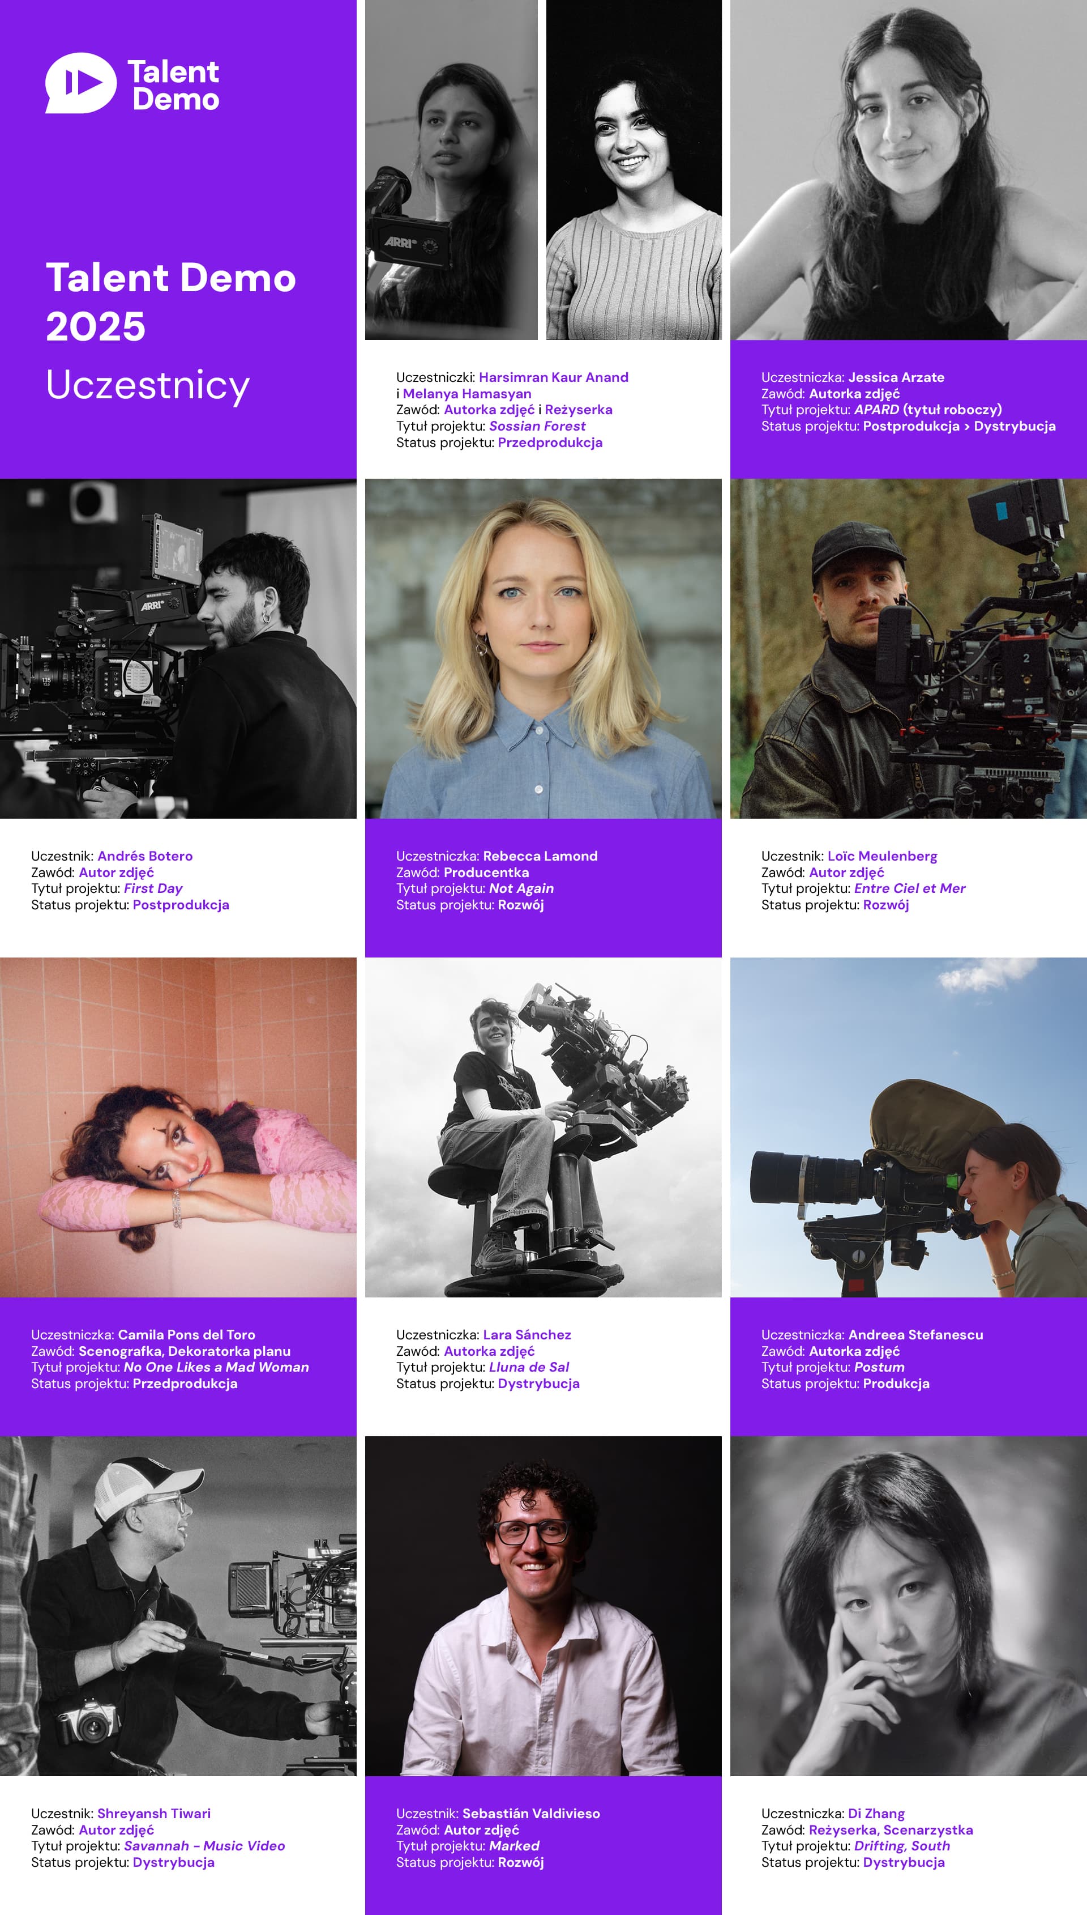Click 'Savannah – Music Video' project title
Viewport: 1087px width, 1915px height.
204,1845
